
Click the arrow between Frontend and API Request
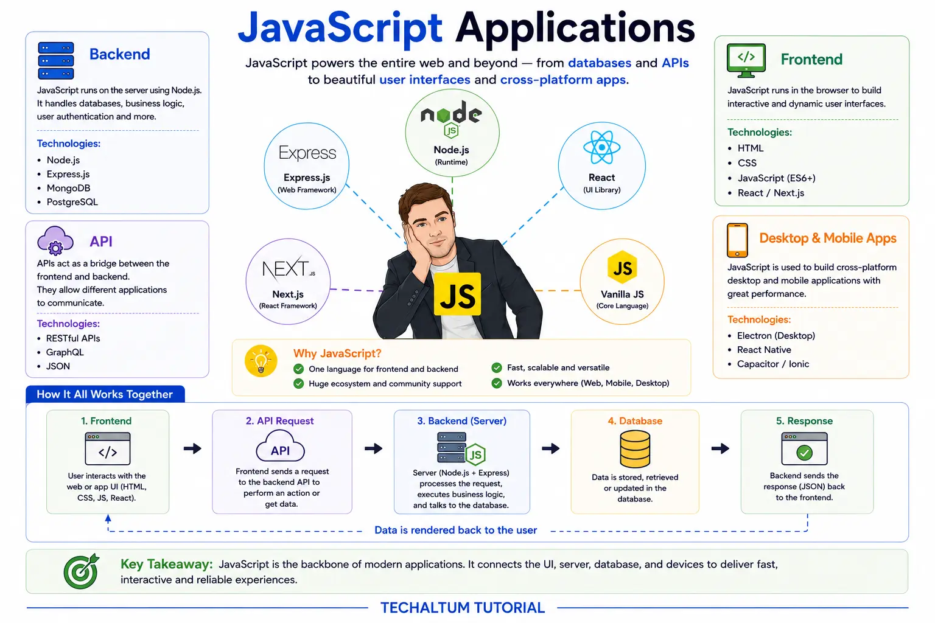click(x=192, y=449)
